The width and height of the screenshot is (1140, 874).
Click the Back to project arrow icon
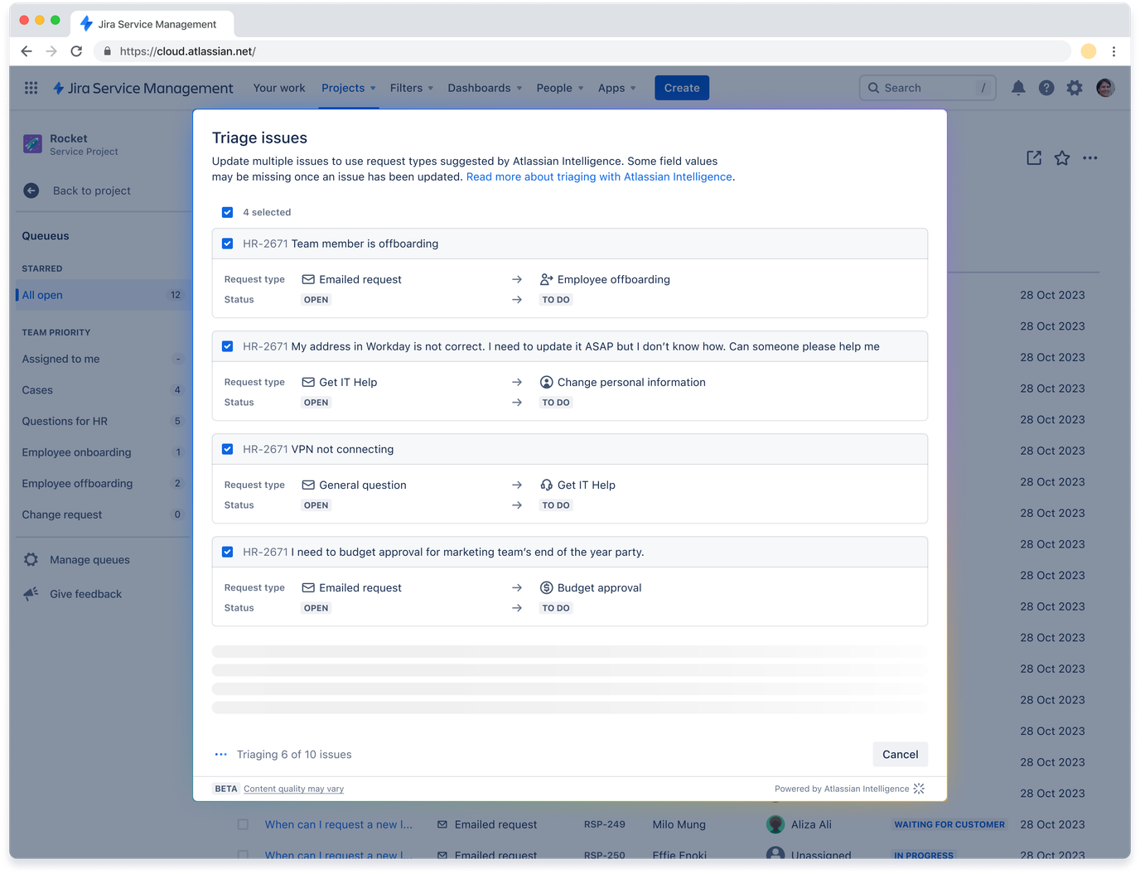31,191
